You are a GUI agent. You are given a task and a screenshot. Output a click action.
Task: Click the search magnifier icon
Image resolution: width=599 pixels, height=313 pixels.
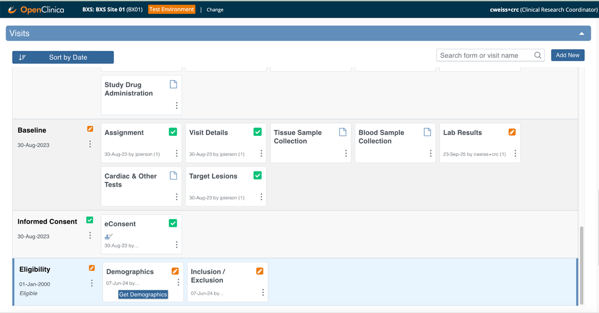tap(538, 55)
